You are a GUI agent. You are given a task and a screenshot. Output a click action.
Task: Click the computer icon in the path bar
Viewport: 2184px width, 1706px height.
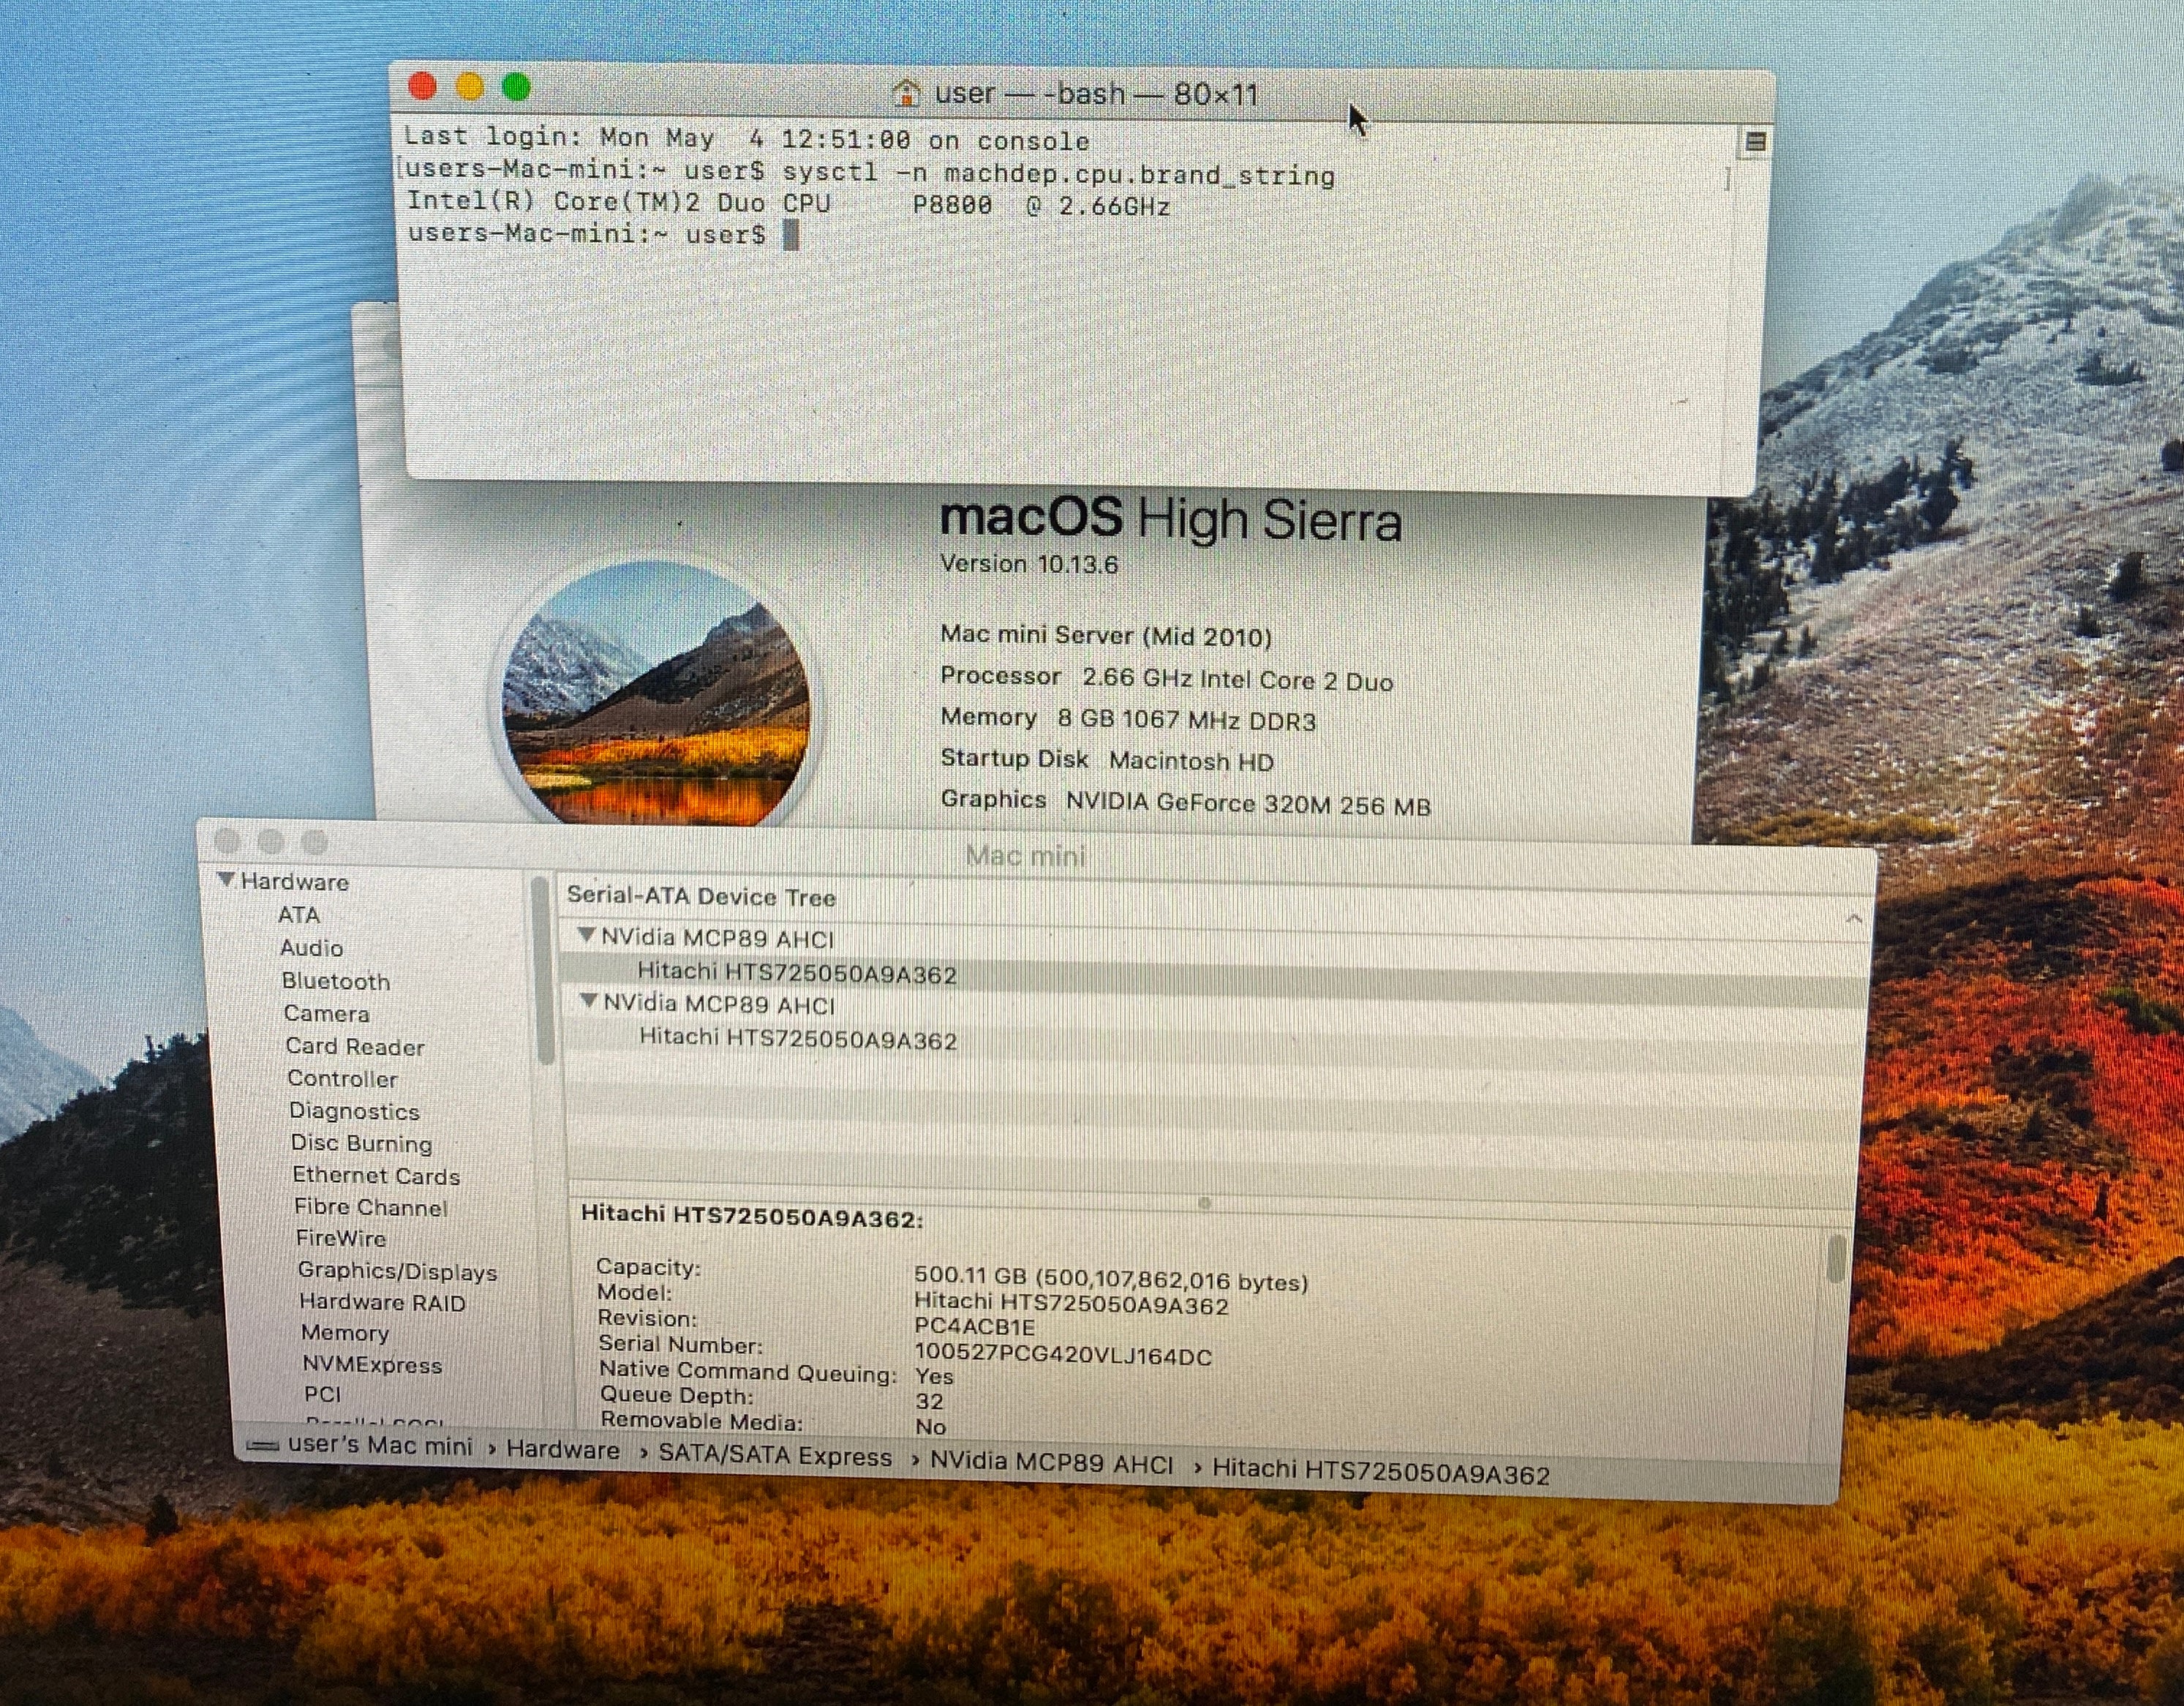262,1445
